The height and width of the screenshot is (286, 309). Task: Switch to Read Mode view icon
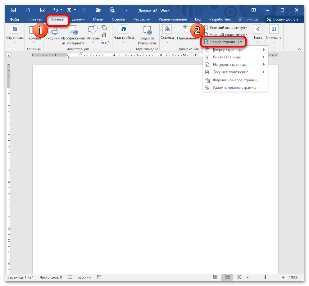[x=215, y=277]
